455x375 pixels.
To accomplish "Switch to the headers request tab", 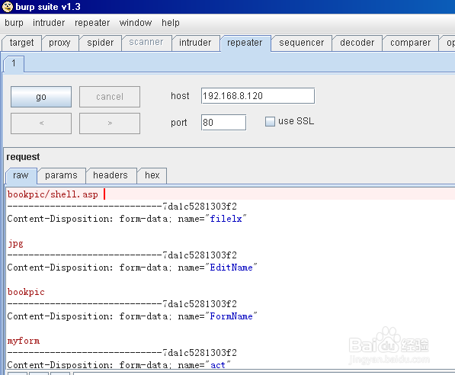I will (111, 175).
